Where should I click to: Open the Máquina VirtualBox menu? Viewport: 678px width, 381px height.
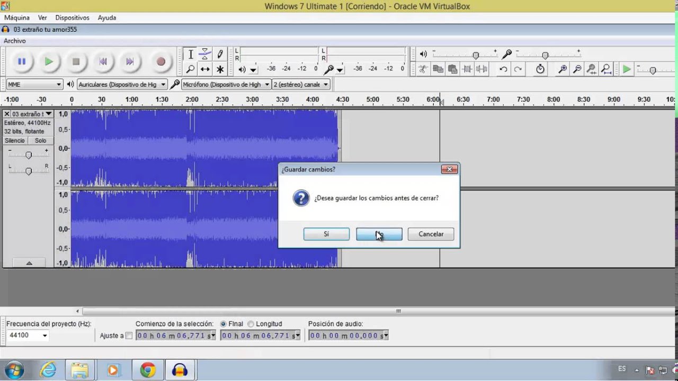[x=17, y=17]
